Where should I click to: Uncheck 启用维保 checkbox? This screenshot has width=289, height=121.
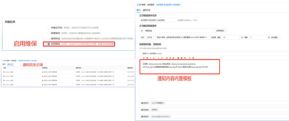[x=49, y=44]
